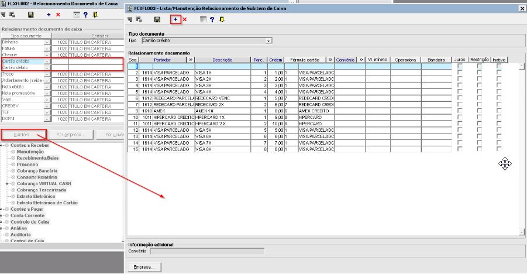Open Cheque document type dropdown arrow
Screen dimensions: 527x274
pos(47,55)
